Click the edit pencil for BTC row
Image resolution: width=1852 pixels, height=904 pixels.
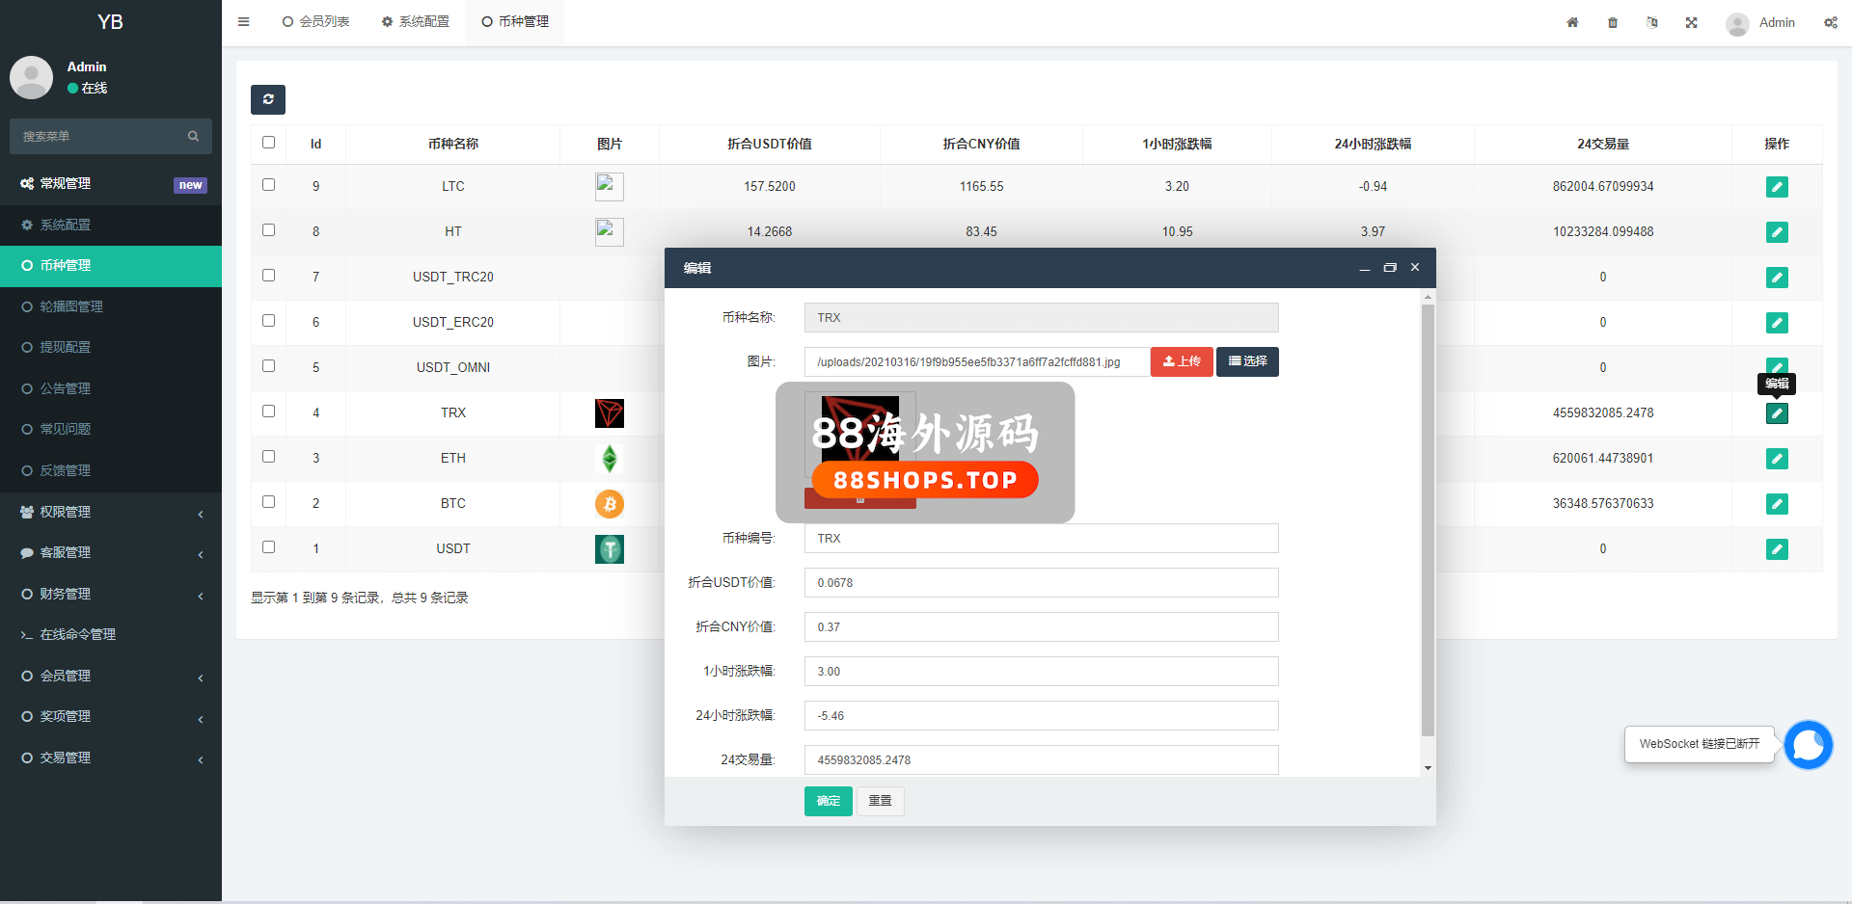(1776, 504)
